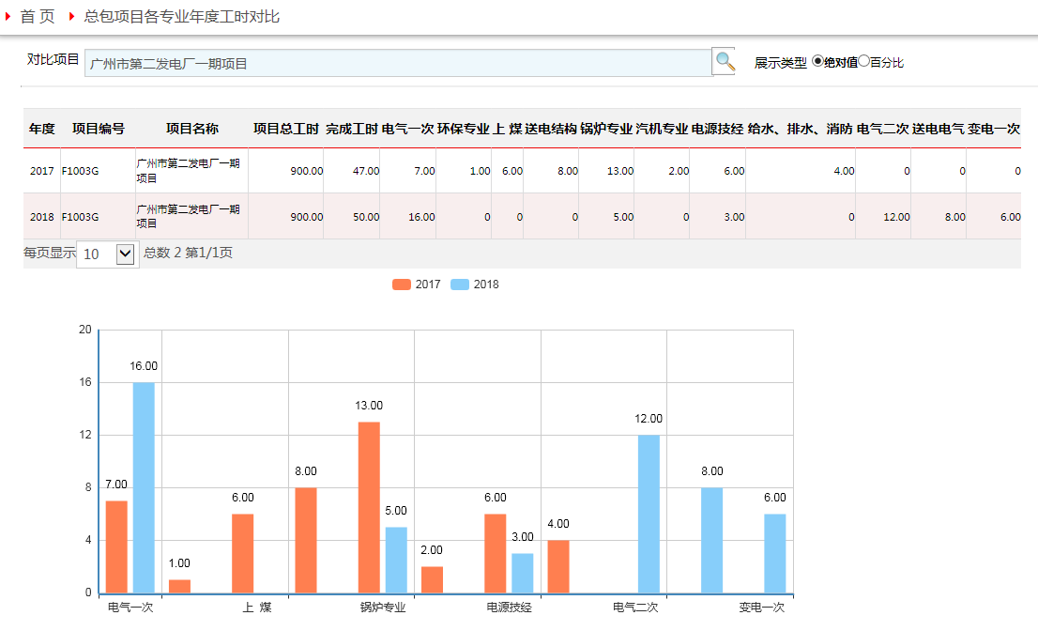Screen dimensions: 1038x631
Task: Select the 百分比 radio button
Action: click(864, 61)
